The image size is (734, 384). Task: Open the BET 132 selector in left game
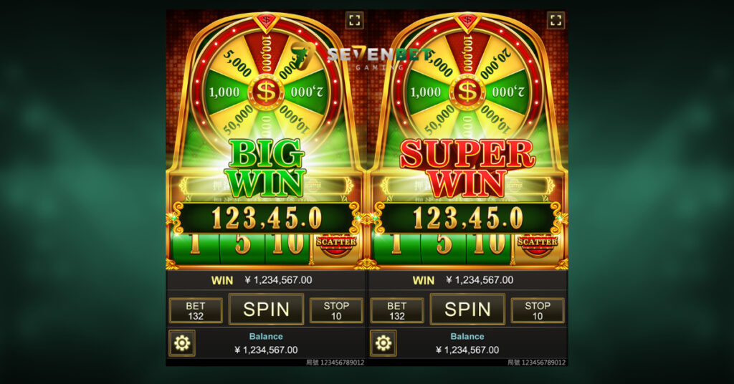pos(196,311)
